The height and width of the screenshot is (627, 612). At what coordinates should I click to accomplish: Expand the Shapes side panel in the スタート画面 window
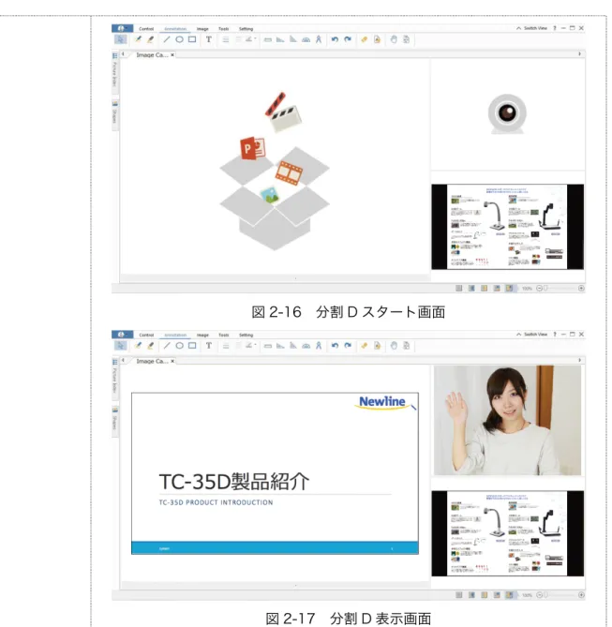[114, 115]
